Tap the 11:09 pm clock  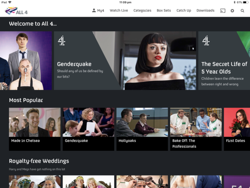click(125, 2)
